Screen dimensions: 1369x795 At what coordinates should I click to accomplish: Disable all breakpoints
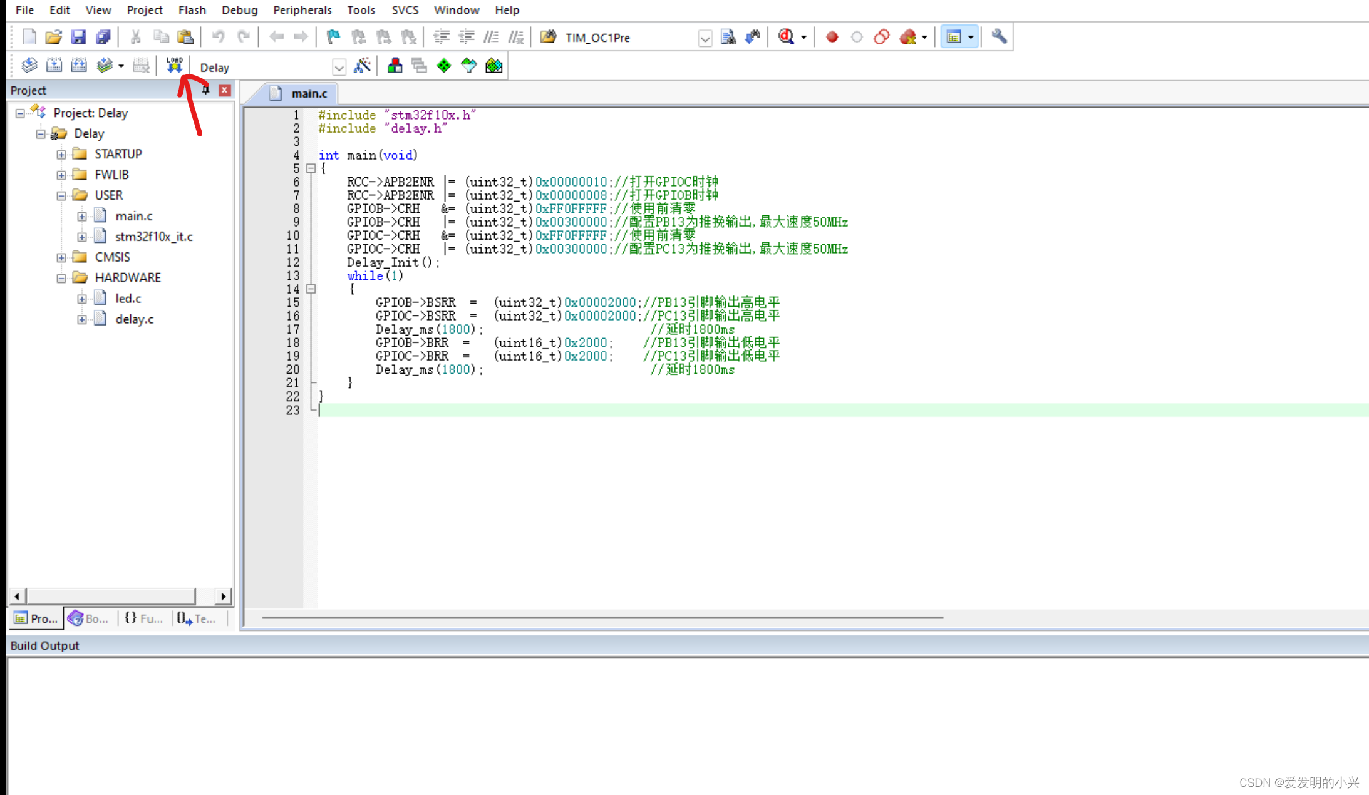pos(882,37)
